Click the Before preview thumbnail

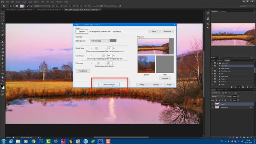[146, 64]
